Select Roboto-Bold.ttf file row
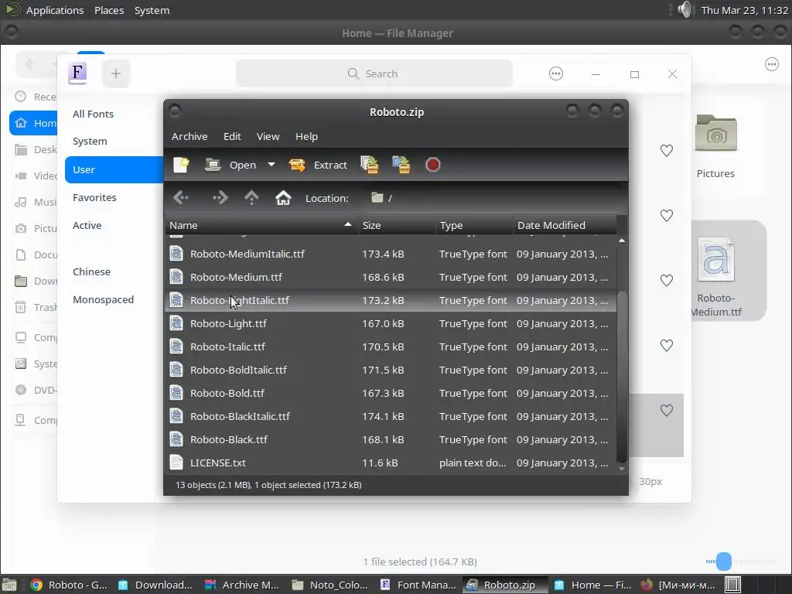Image resolution: width=792 pixels, height=594 pixels. click(x=391, y=394)
